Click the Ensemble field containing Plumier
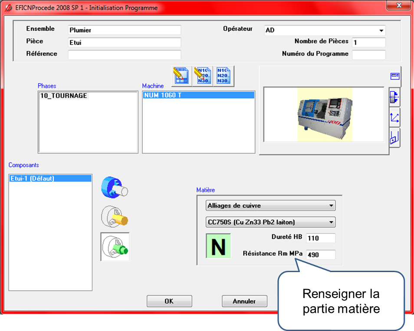 click(125, 30)
